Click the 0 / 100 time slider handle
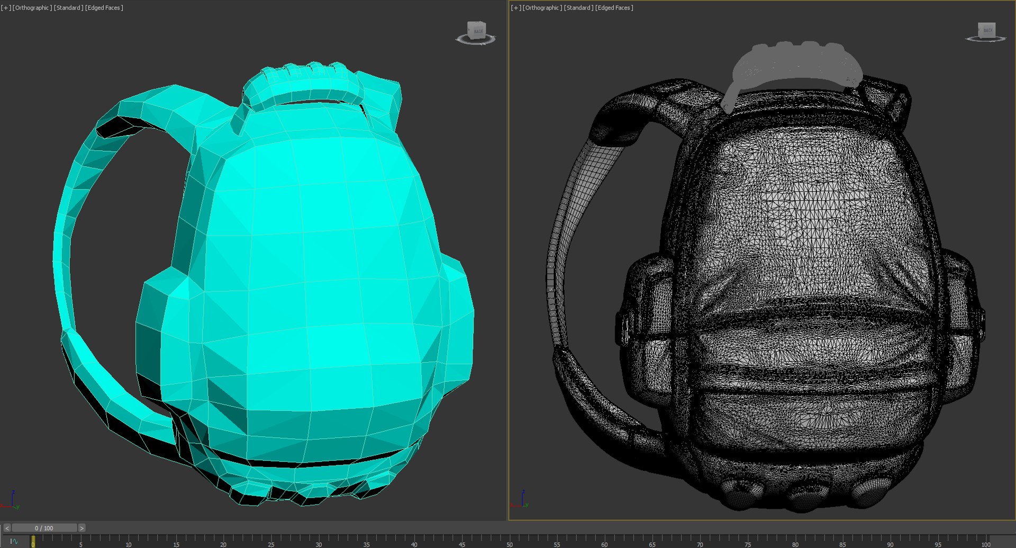Screen dimensions: 1016x548 44,528
